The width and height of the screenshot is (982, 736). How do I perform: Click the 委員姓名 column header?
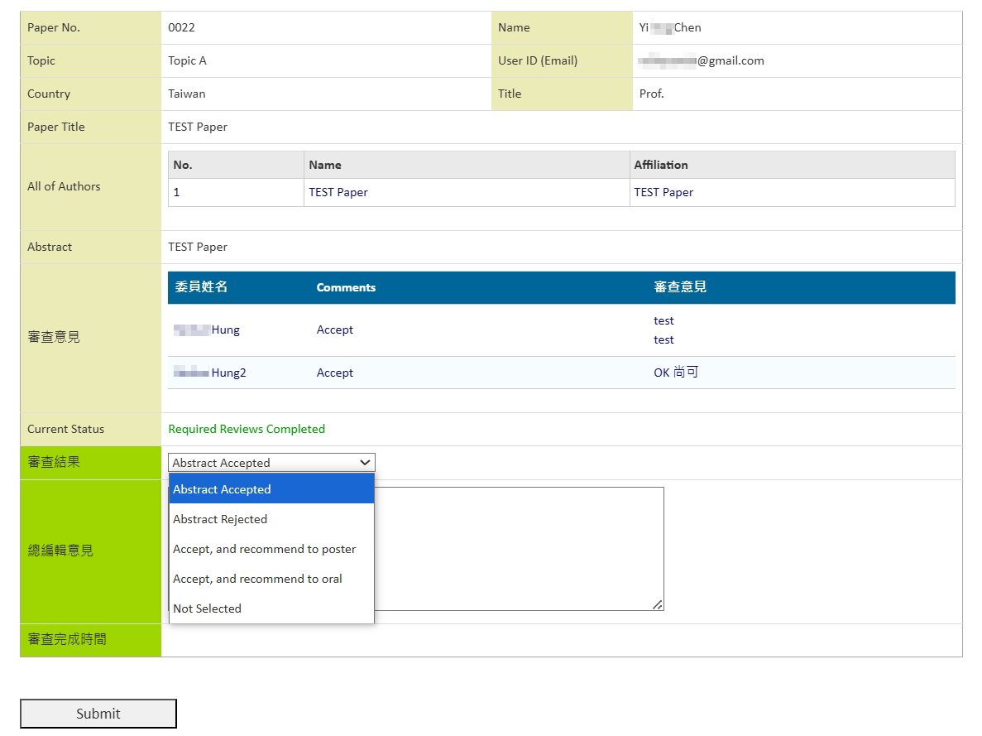(201, 287)
